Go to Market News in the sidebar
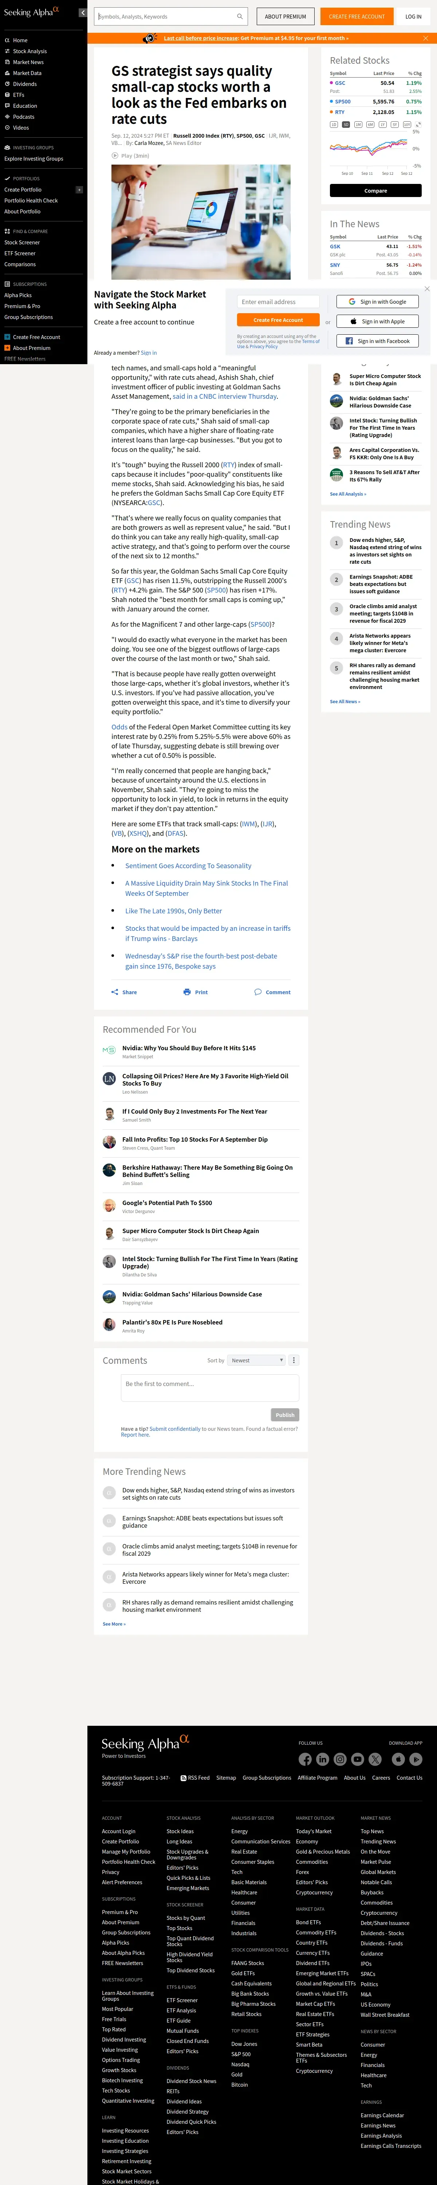The width and height of the screenshot is (437, 2185). 24,62
